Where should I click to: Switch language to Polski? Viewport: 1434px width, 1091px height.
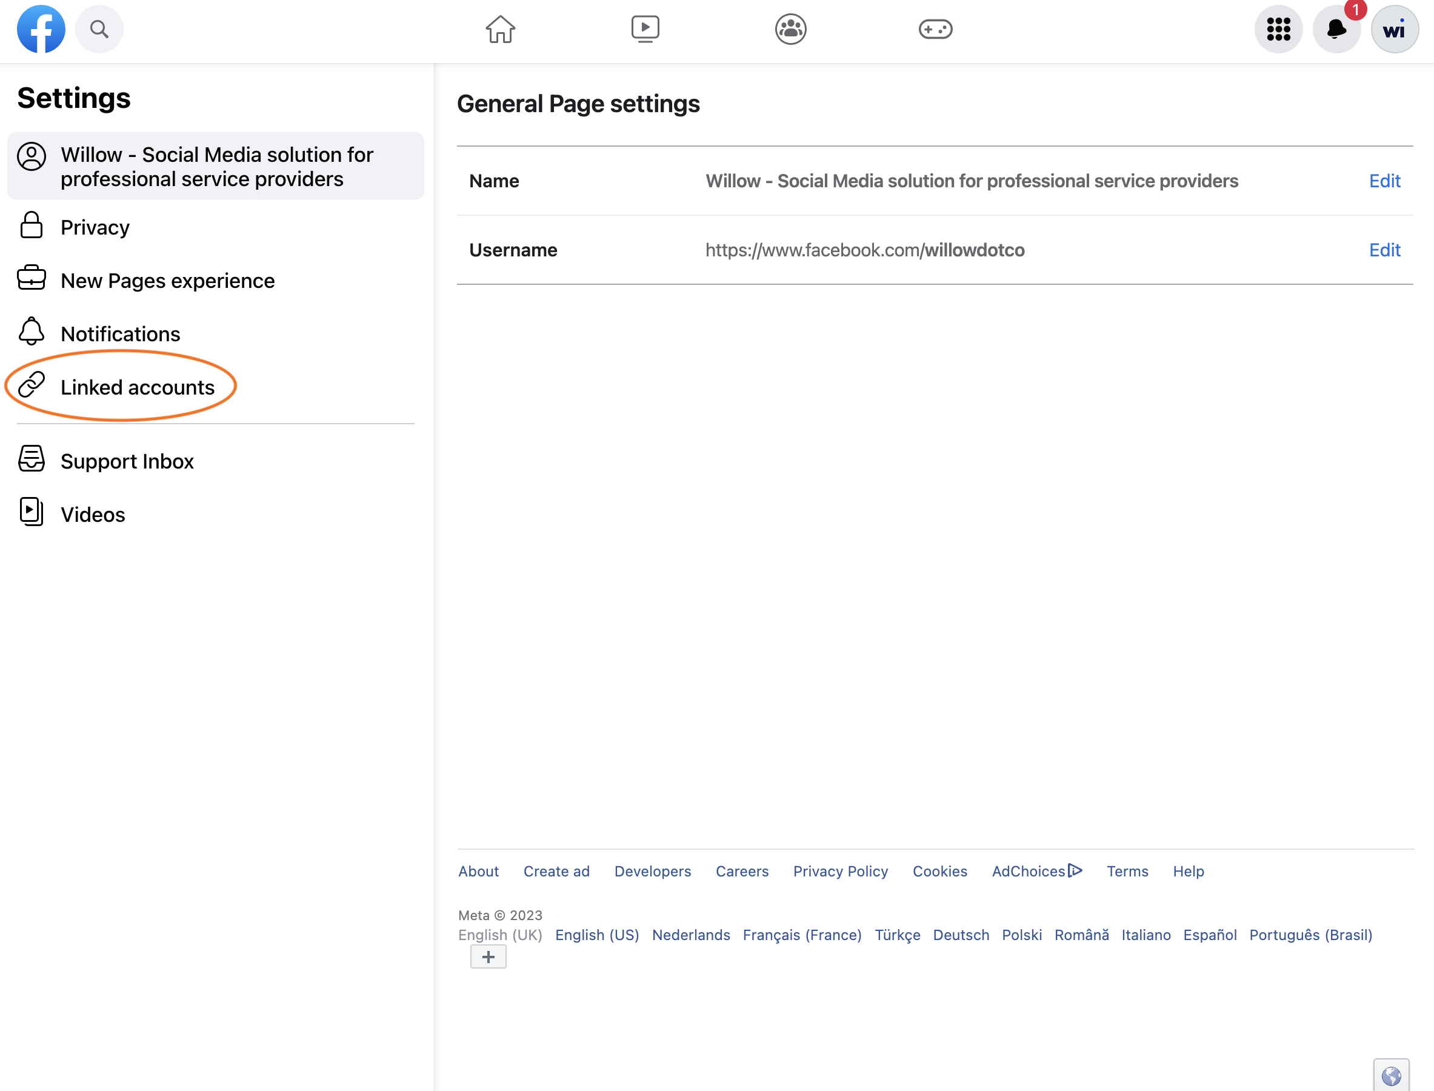pyautogui.click(x=1022, y=935)
